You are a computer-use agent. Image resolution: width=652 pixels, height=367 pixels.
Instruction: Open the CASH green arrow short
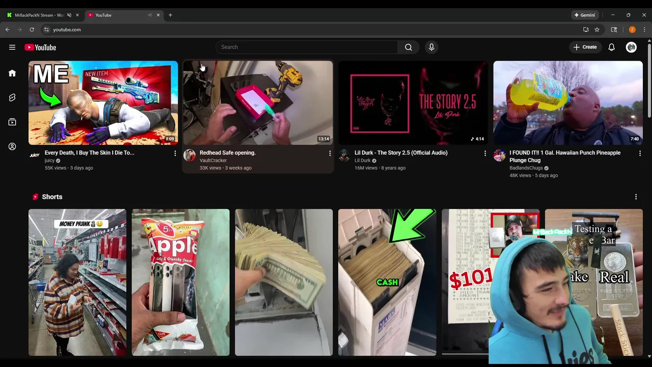387,282
